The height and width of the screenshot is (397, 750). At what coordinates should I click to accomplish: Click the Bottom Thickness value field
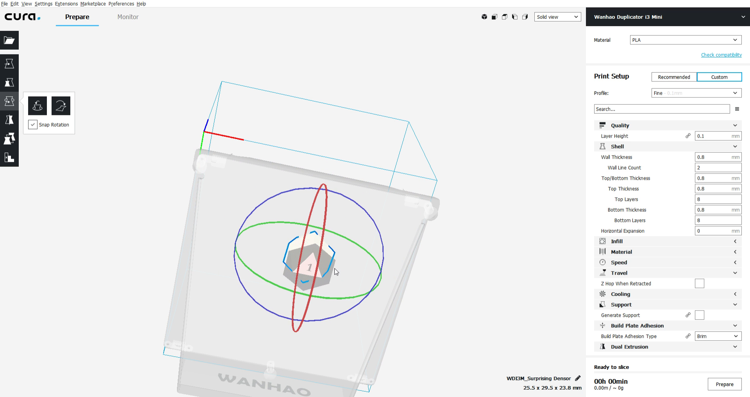[718, 210]
